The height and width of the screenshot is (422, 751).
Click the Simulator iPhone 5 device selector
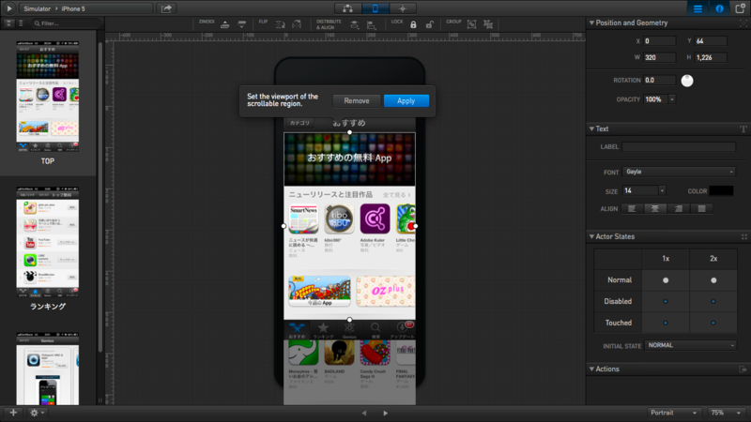(x=86, y=8)
